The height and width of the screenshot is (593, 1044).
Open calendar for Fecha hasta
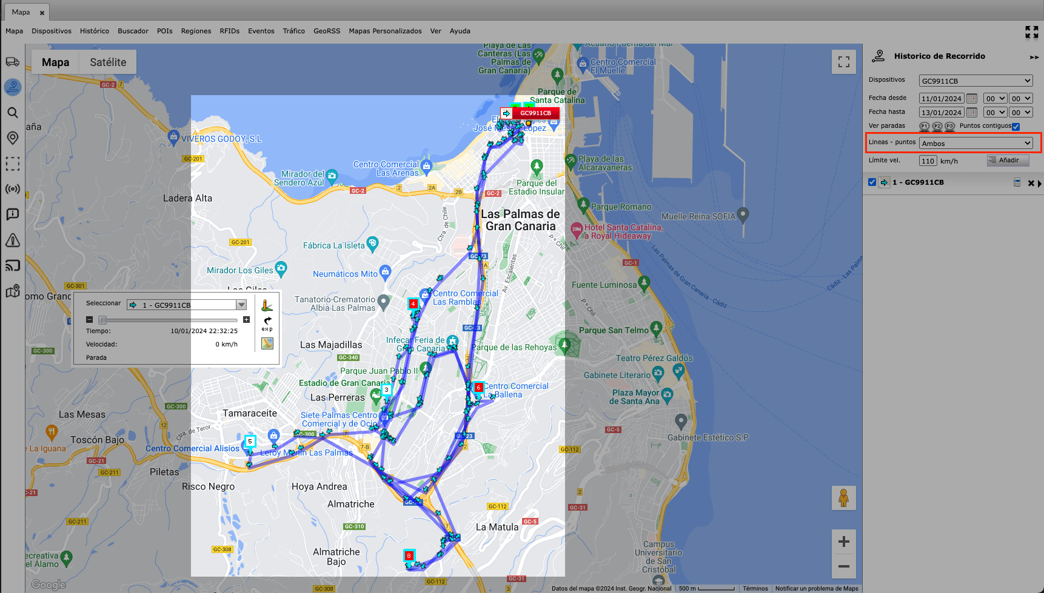[971, 112]
